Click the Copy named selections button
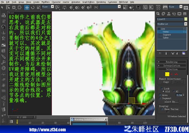 coord(166,82)
